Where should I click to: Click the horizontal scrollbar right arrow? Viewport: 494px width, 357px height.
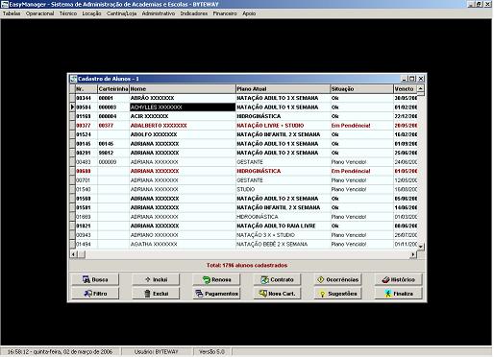click(413, 254)
